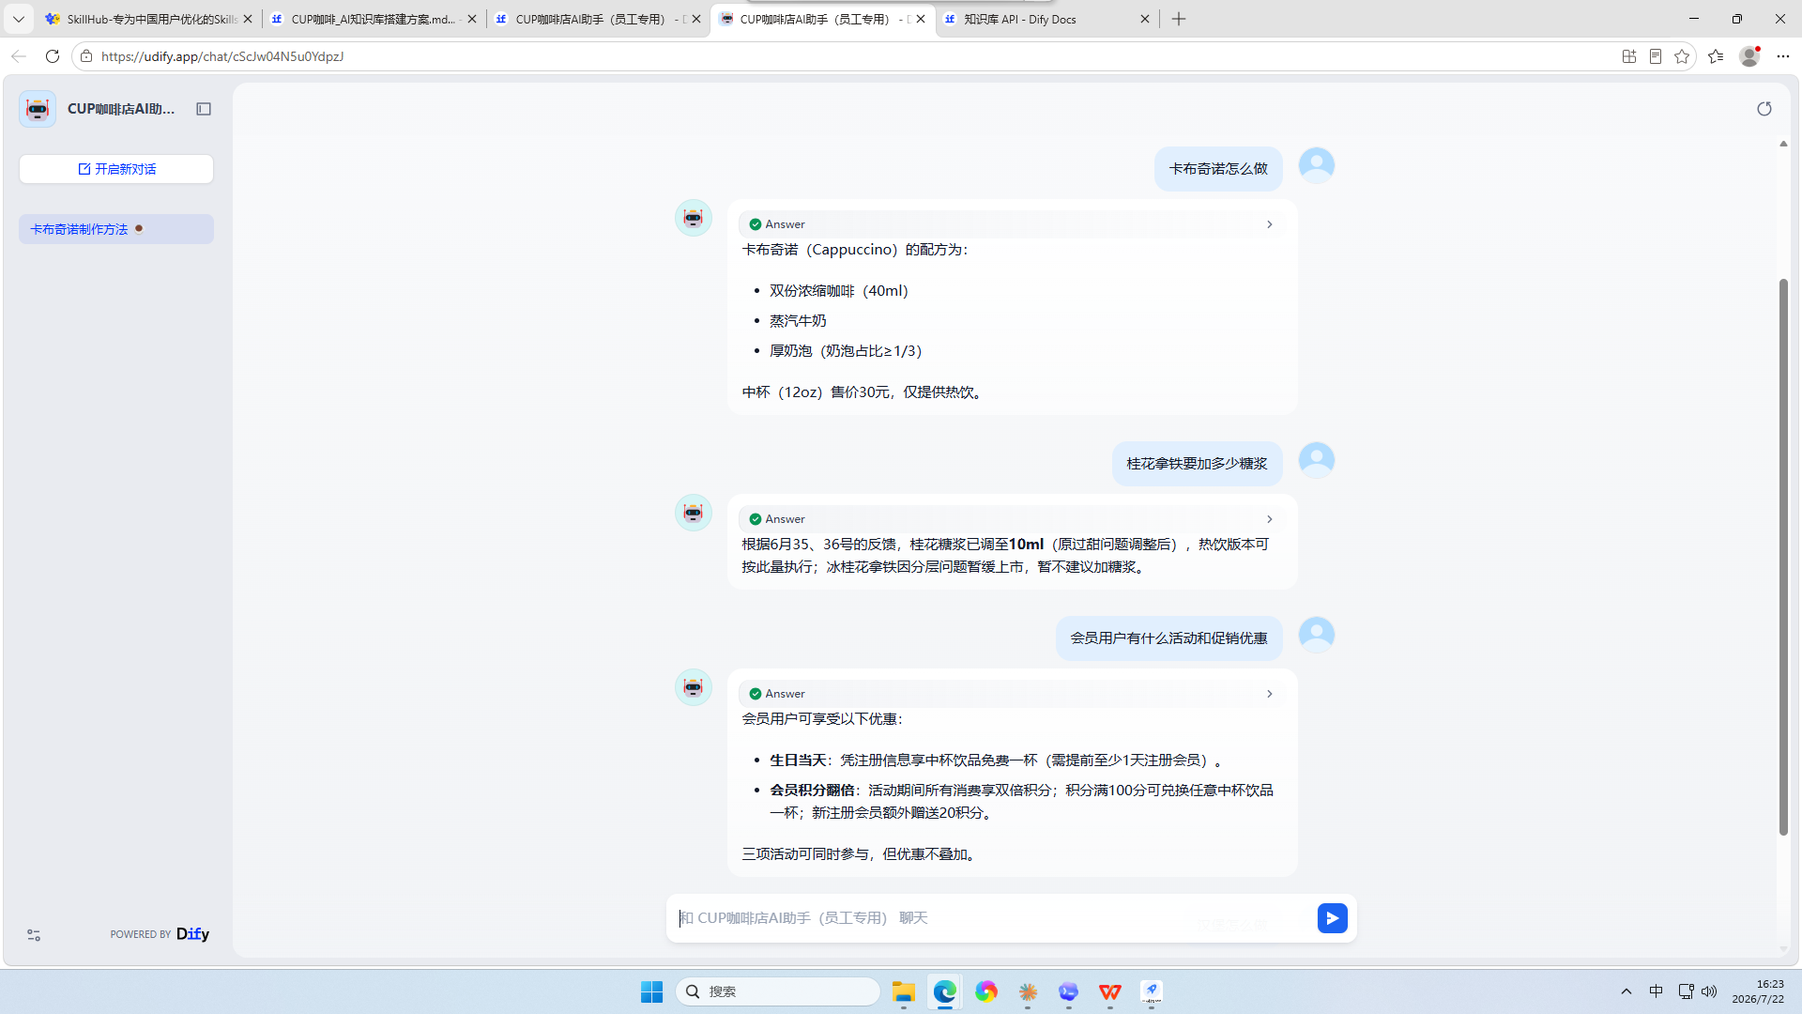Screen dimensions: 1802x1014
Task: Click the bot avatar beside the Cappuccino answer
Action: click(x=694, y=218)
